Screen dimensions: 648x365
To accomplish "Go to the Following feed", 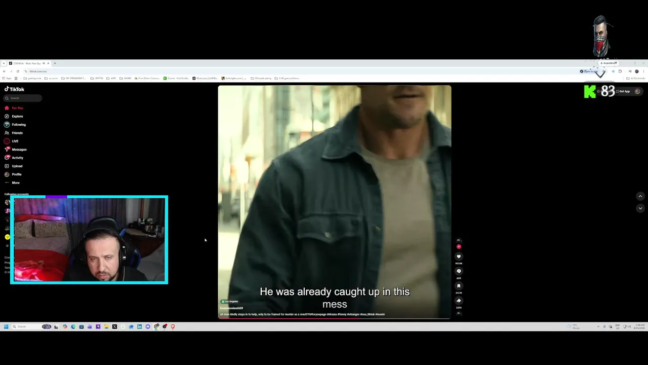I will (15, 125).
